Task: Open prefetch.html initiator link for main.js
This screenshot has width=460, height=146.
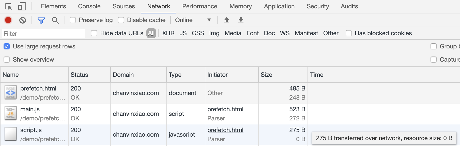Action: click(225, 109)
